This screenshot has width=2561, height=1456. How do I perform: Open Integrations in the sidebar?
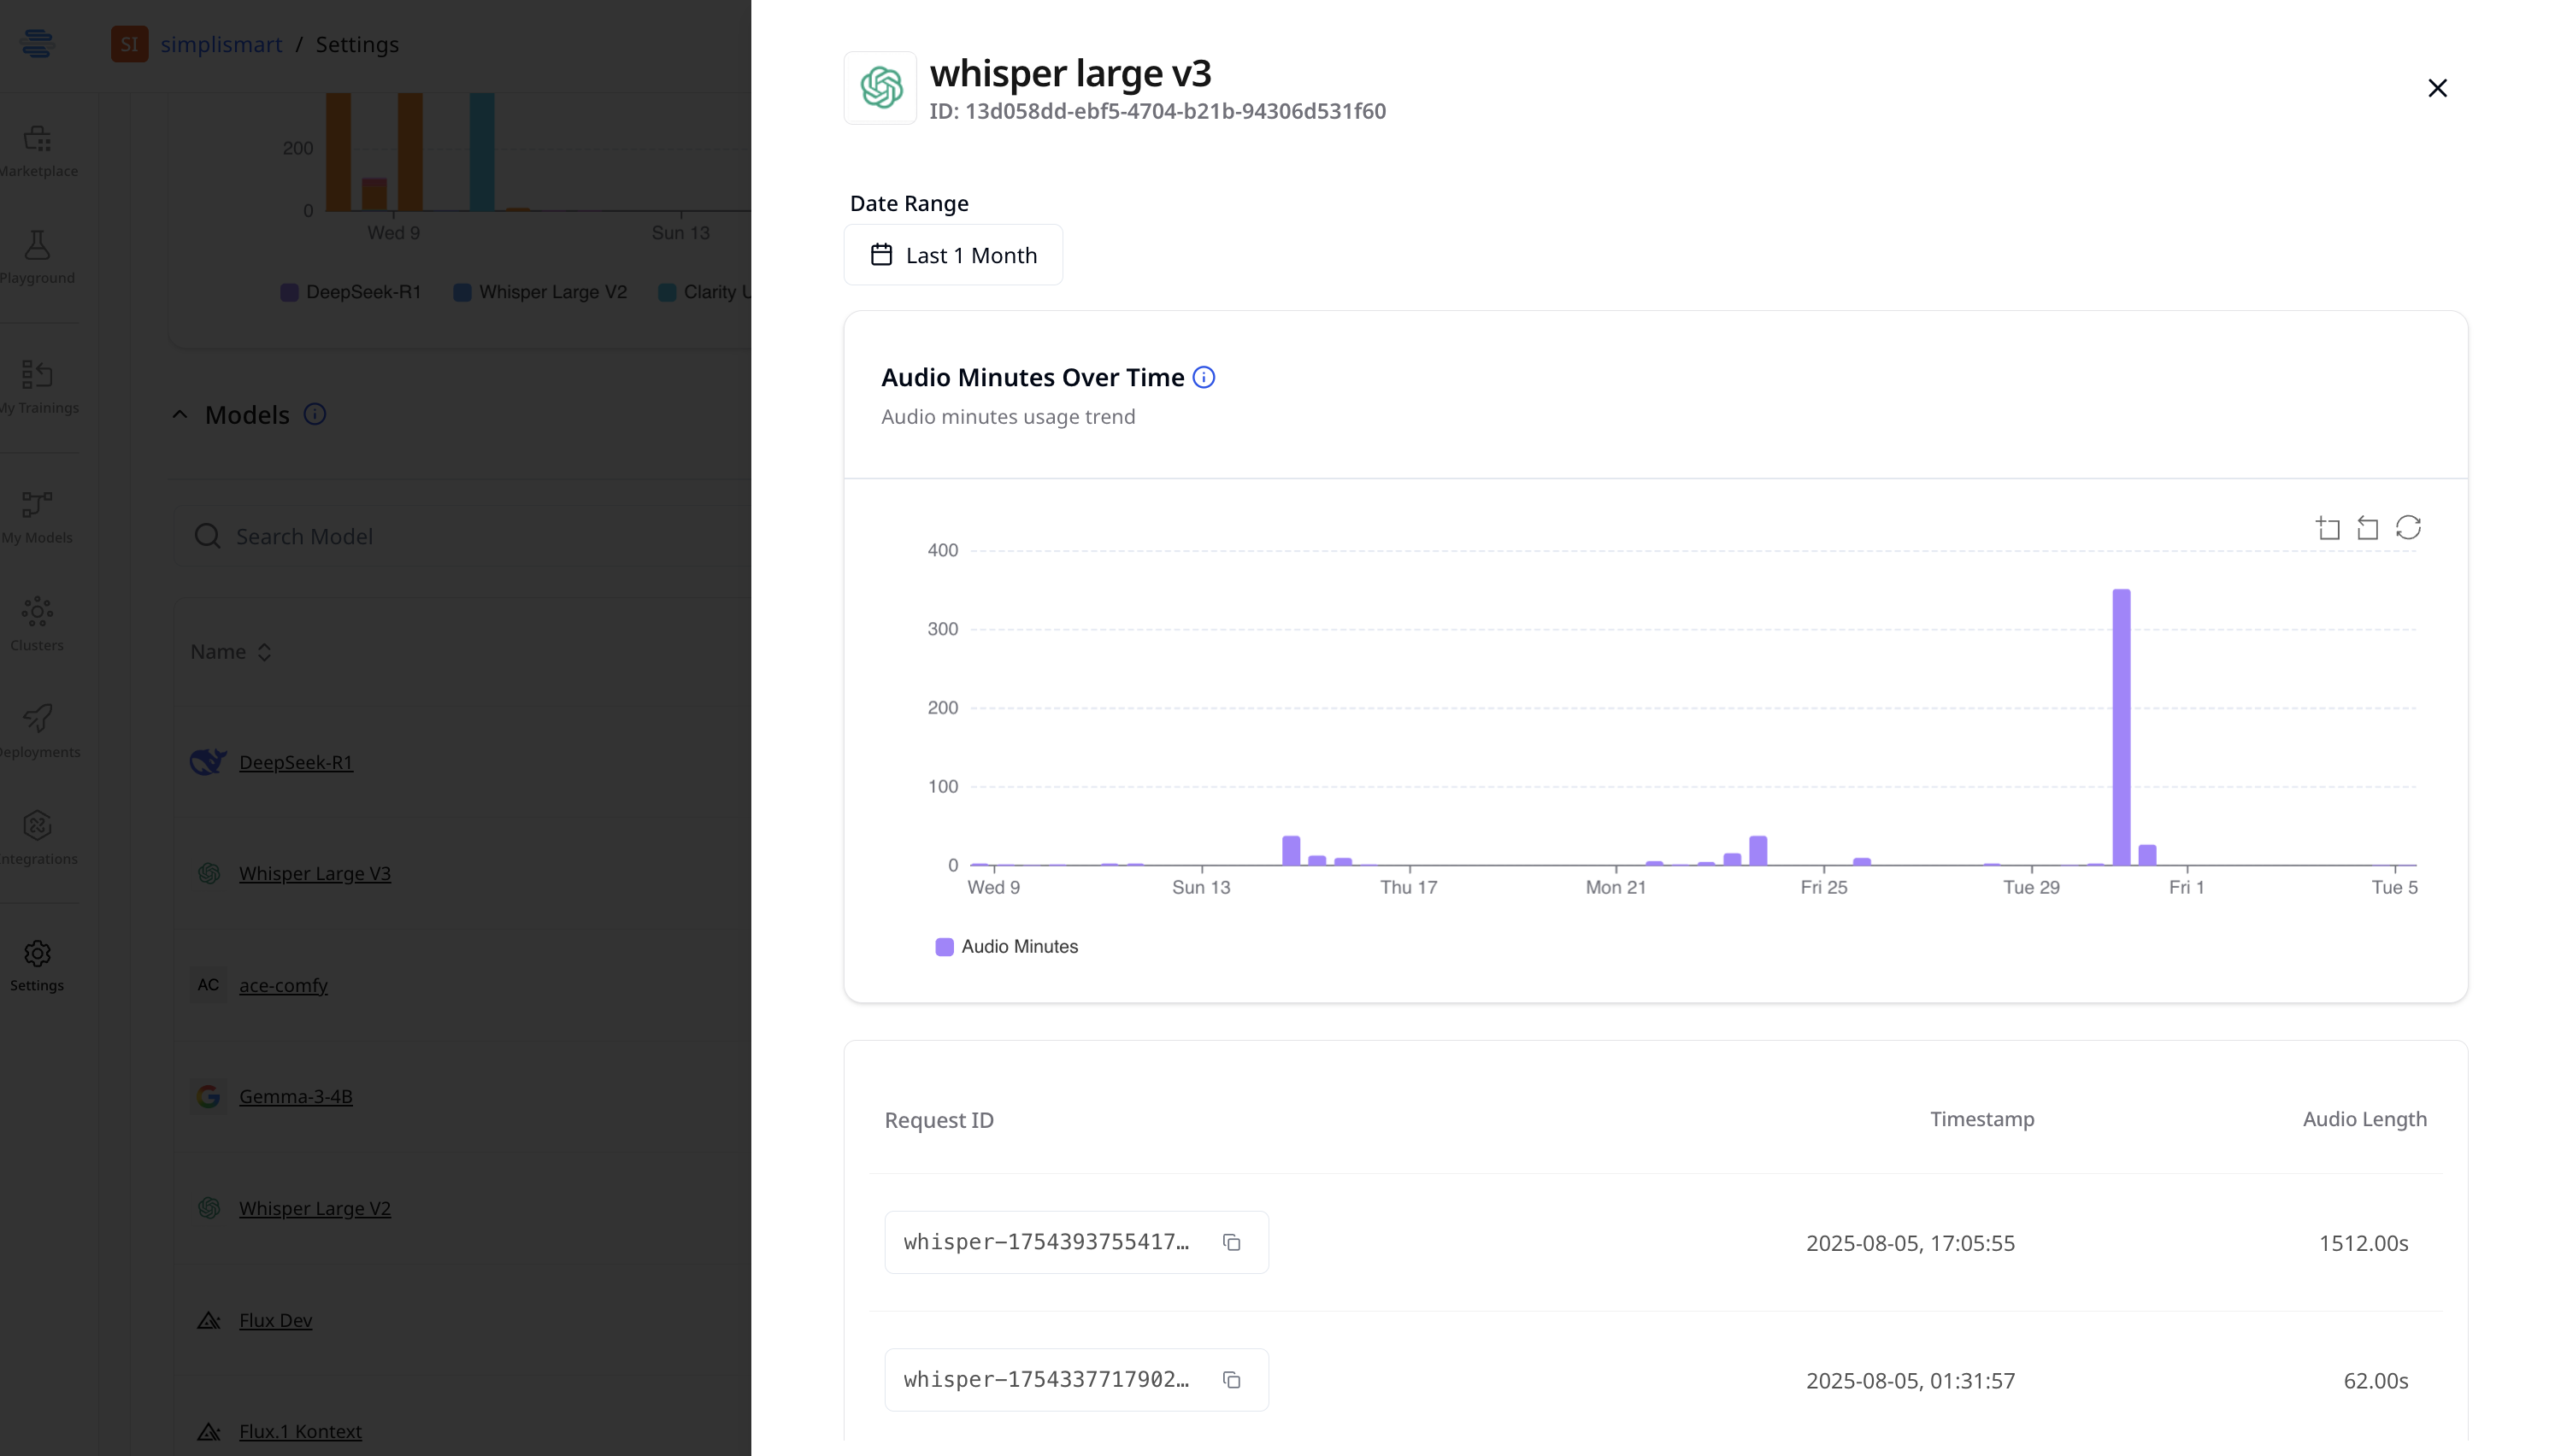(x=37, y=839)
